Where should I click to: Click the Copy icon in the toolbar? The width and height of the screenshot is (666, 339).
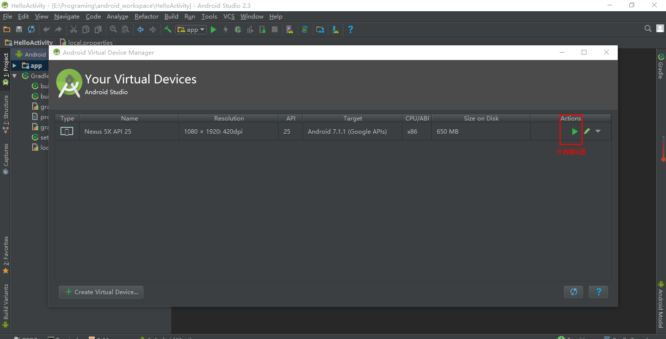pos(86,30)
